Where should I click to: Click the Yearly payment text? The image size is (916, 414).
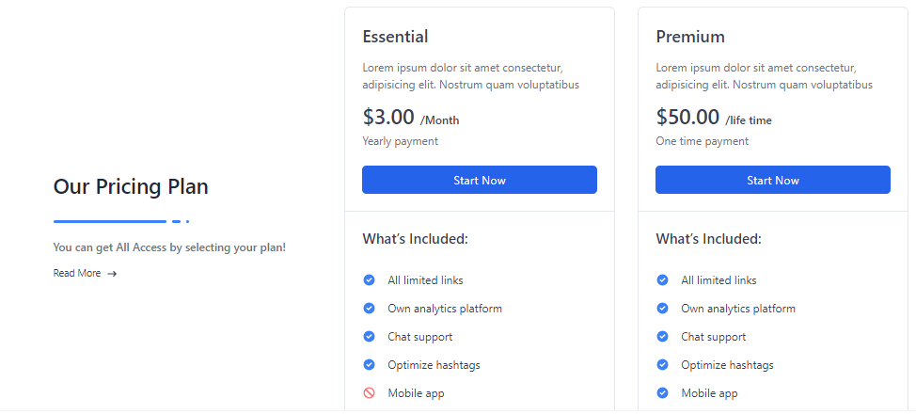401,141
